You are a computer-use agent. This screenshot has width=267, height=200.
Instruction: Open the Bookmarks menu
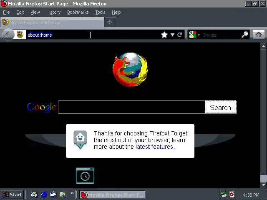tap(78, 12)
